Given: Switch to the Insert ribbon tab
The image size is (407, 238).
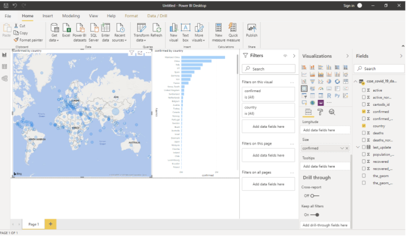Looking at the screenshot, I should tap(48, 16).
